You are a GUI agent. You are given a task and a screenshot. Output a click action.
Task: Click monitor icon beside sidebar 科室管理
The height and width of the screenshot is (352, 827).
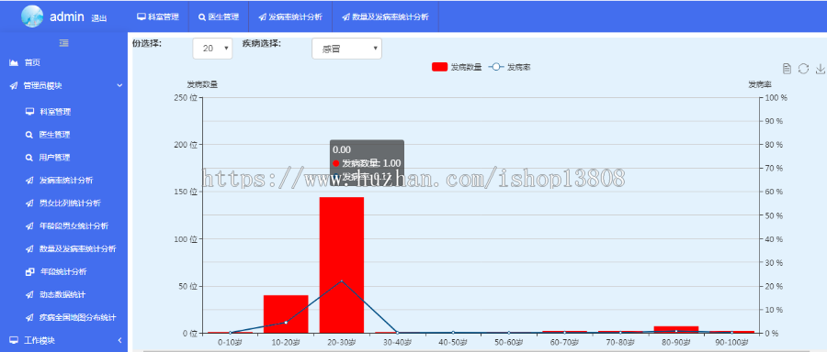coord(29,112)
